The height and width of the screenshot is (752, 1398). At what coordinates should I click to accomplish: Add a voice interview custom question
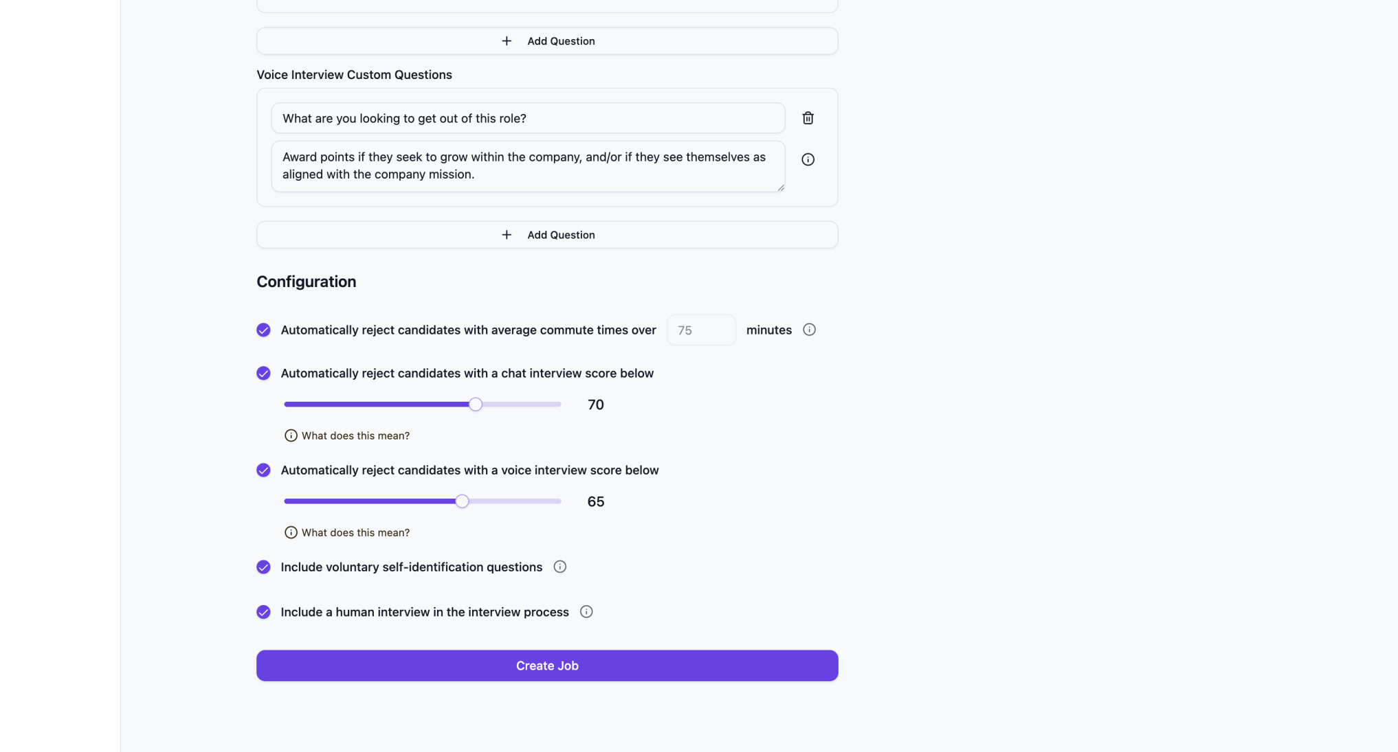pyautogui.click(x=546, y=235)
